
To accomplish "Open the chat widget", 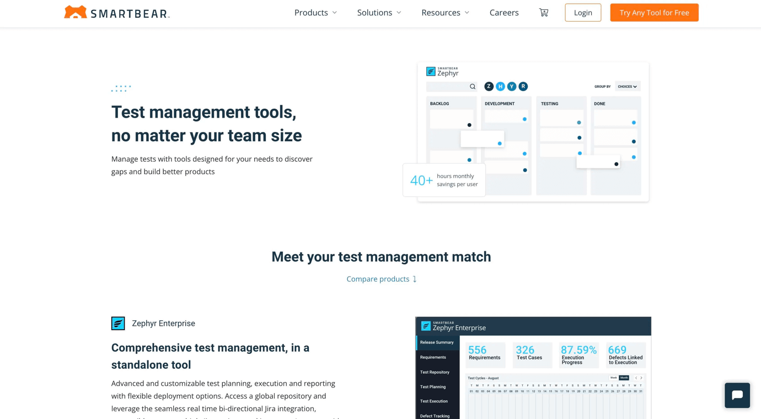I will [737, 395].
